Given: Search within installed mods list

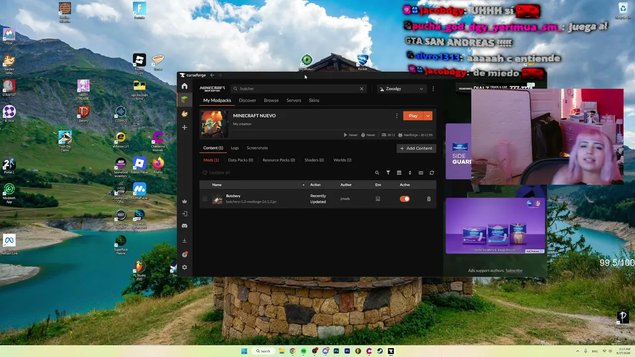Looking at the screenshot, I should [x=377, y=173].
